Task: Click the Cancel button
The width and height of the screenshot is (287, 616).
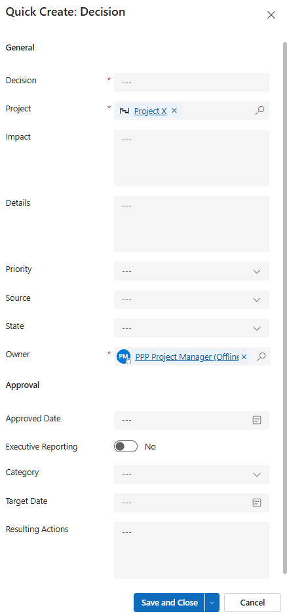Action: pos(252,603)
